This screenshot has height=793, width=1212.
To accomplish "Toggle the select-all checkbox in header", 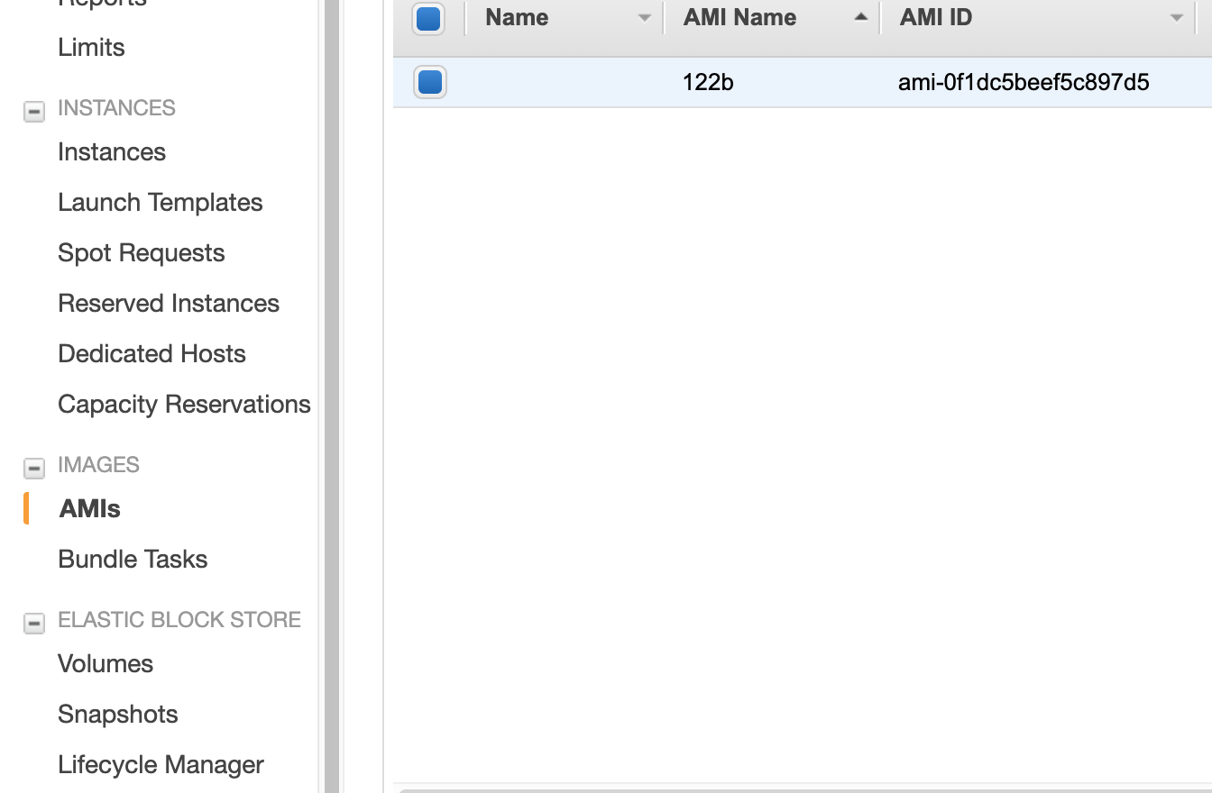I will point(428,19).
